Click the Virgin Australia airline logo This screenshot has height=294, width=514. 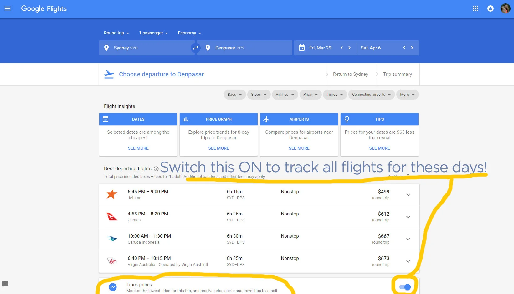tap(112, 261)
